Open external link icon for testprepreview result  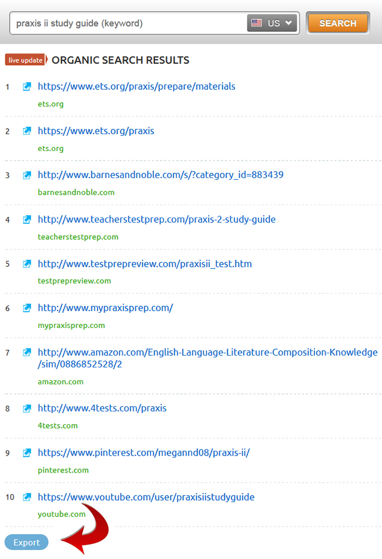click(26, 264)
